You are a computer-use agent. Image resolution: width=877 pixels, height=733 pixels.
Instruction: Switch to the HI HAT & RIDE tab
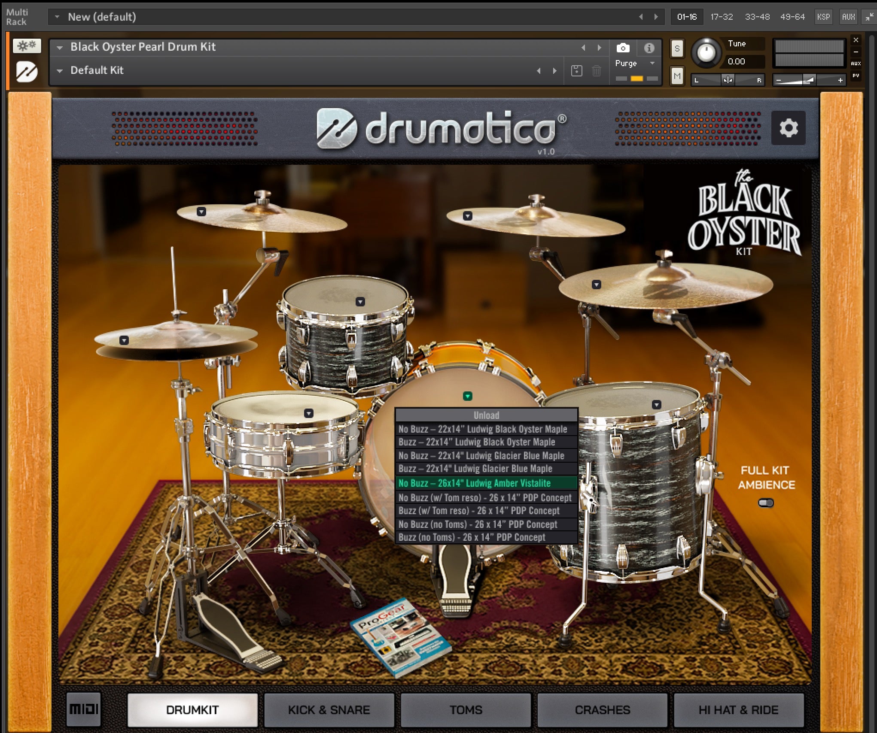pyautogui.click(x=739, y=709)
